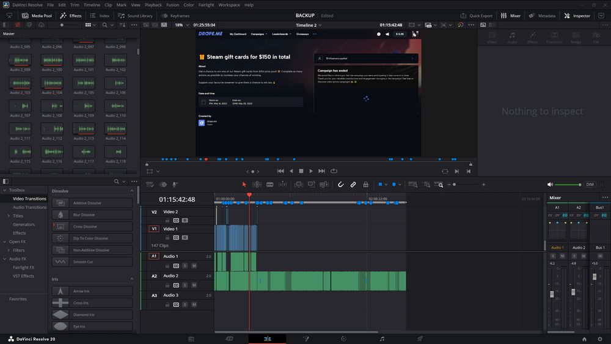Toggle the DIM audio button
This screenshot has height=344, width=611.
[x=590, y=185]
